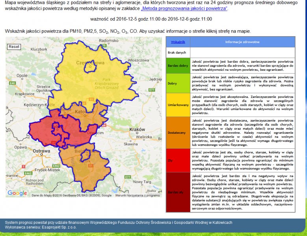The height and width of the screenshot is (236, 307).
Task: Click the Wskaźnik header link in the legend
Action: tap(178, 42)
